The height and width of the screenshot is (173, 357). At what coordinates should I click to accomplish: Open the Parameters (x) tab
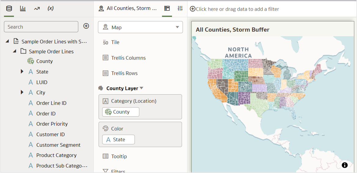point(51,9)
